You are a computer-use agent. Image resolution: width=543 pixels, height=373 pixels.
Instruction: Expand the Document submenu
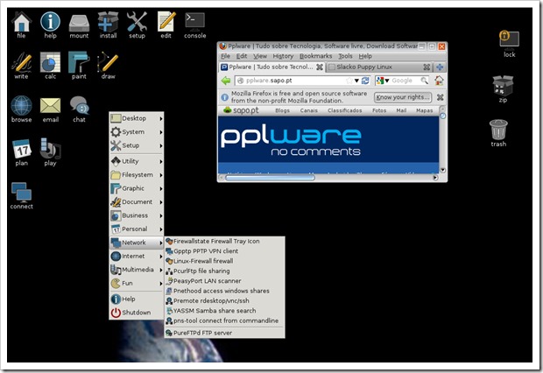click(137, 201)
